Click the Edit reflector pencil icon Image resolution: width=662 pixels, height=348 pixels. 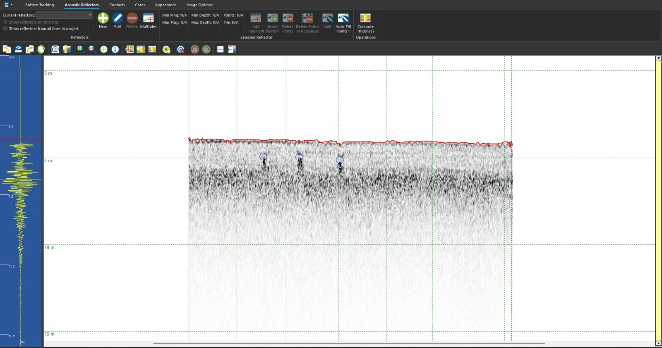pos(118,18)
